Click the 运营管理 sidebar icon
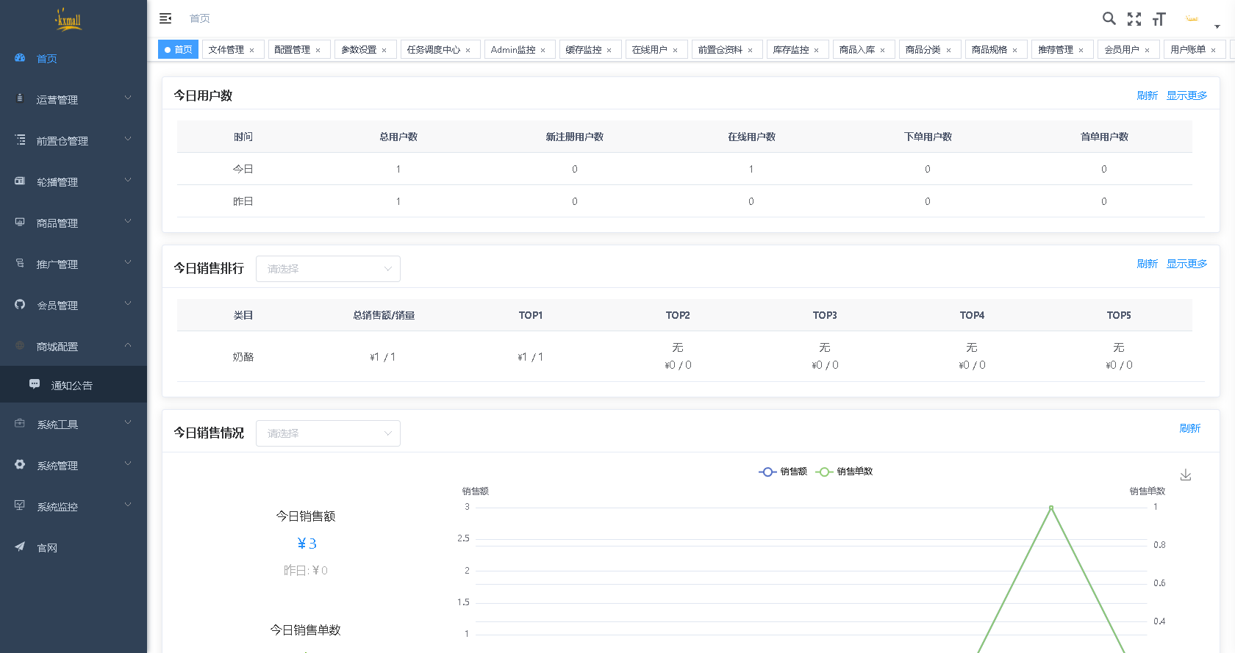Image resolution: width=1235 pixels, height=653 pixels. coord(20,98)
